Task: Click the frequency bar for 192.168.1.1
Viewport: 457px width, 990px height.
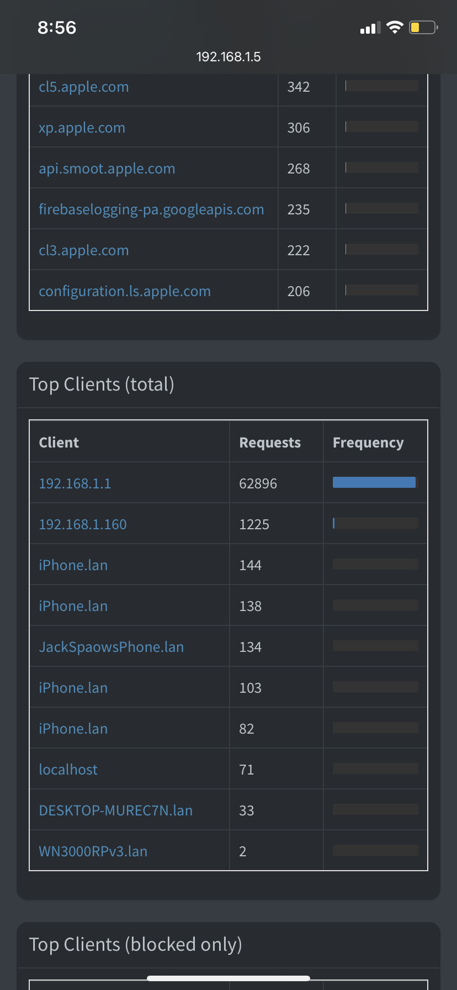Action: click(375, 483)
